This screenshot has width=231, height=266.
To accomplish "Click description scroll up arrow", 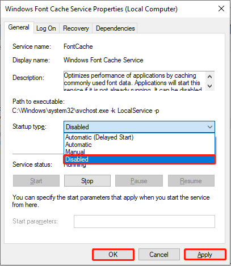I will point(209,77).
